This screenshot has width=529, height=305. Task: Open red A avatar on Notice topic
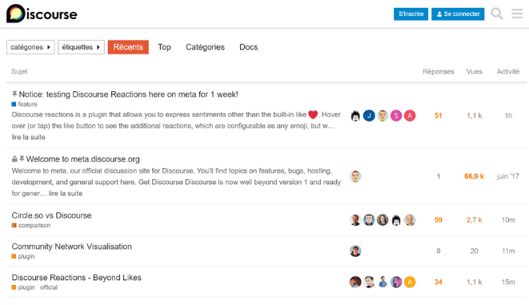point(410,116)
